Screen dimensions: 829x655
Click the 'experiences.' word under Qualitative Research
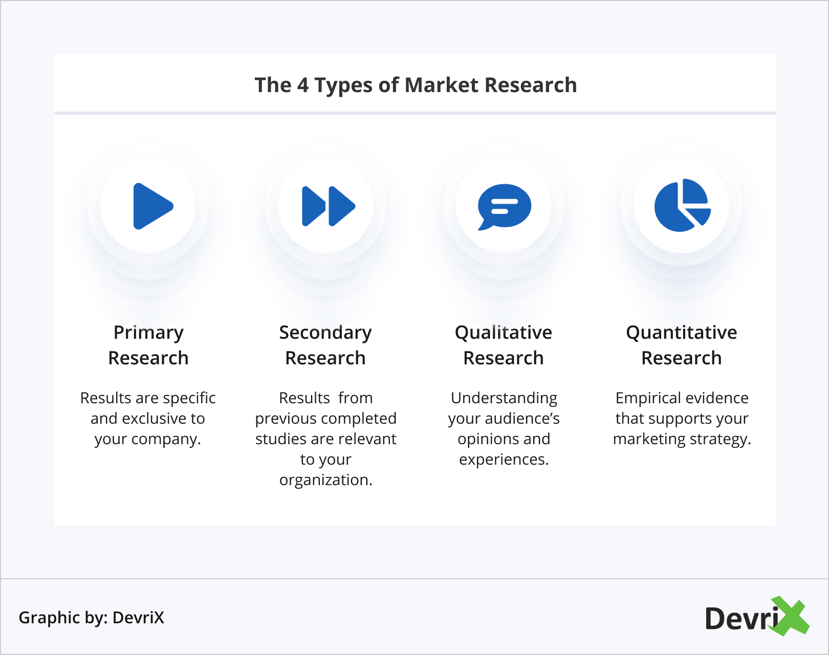(x=504, y=460)
